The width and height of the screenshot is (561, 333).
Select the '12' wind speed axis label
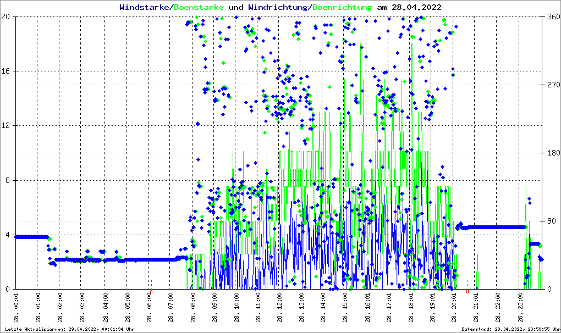click(x=7, y=125)
